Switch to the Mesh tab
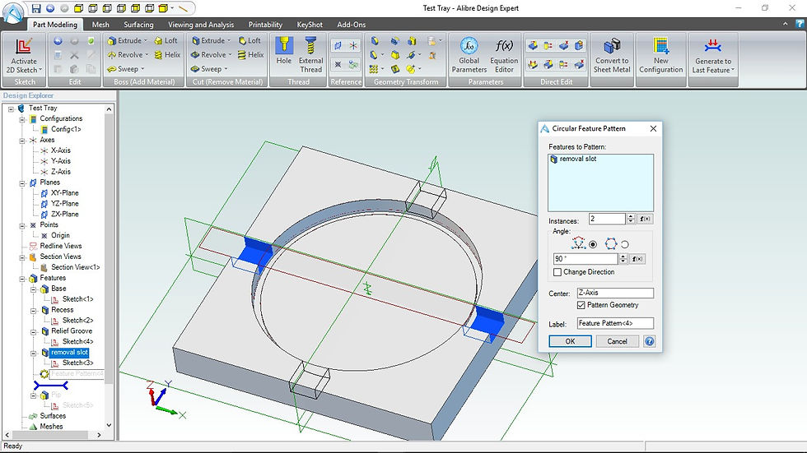This screenshot has height=453, width=807. (x=100, y=24)
